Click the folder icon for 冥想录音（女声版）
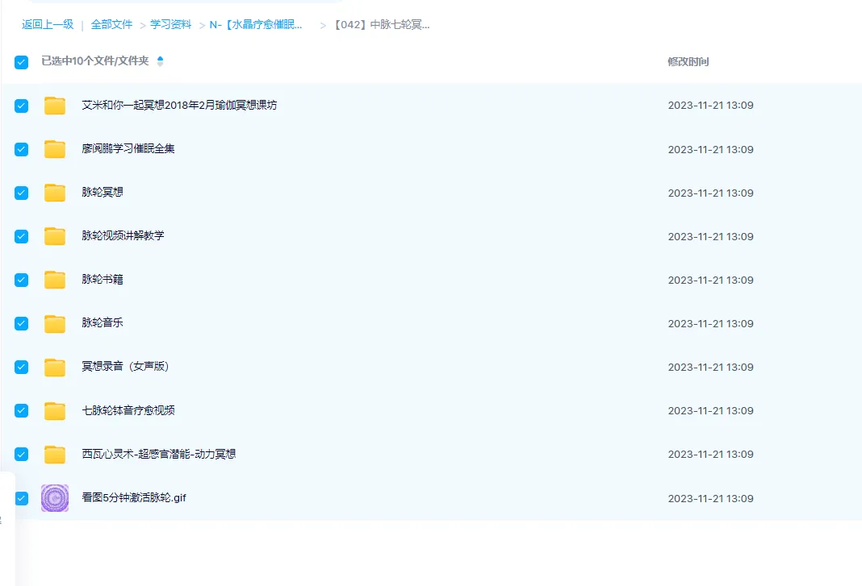862x586 pixels. [55, 367]
